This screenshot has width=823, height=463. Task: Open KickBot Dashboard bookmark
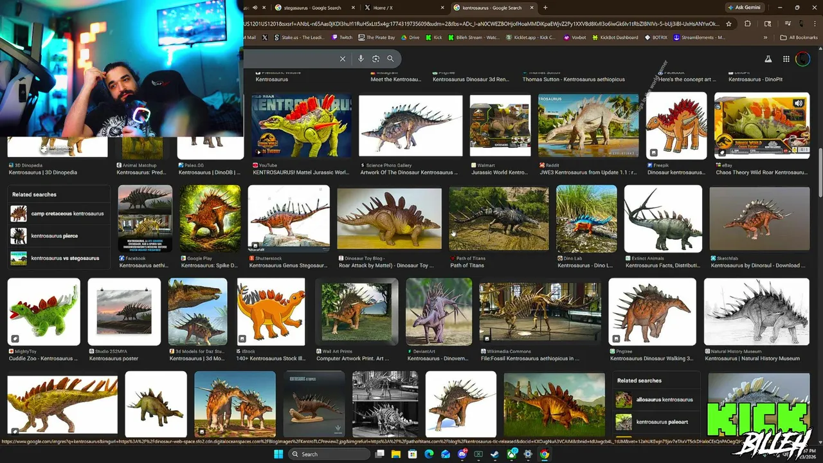[x=615, y=37]
